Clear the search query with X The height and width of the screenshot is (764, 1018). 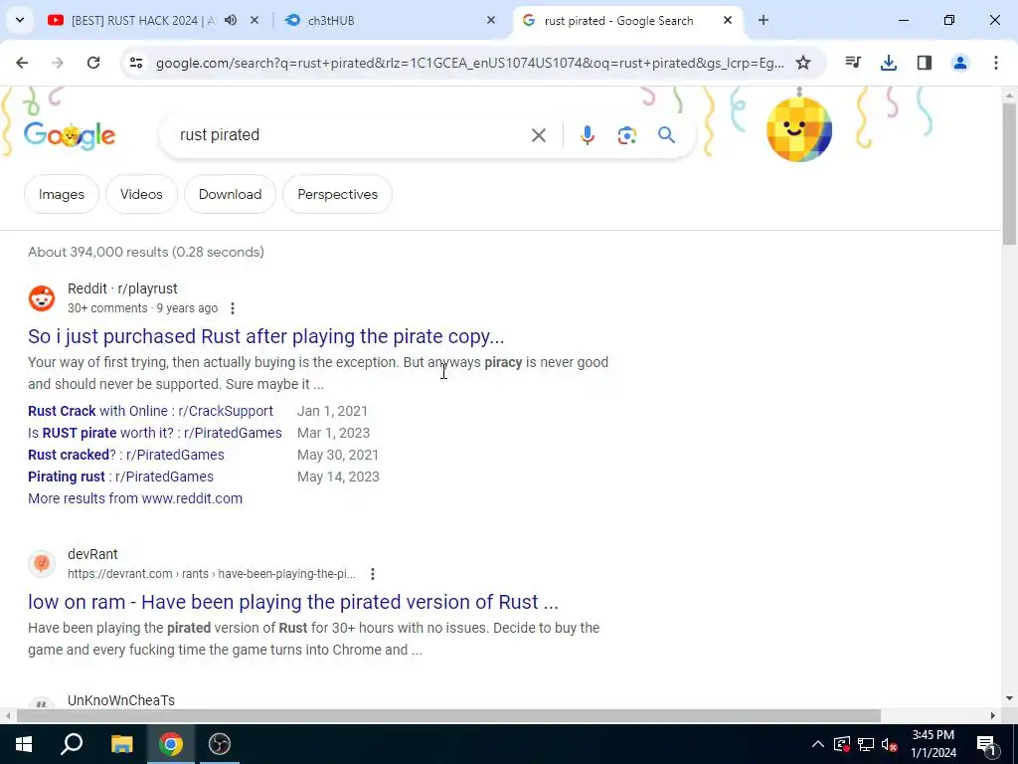(539, 135)
